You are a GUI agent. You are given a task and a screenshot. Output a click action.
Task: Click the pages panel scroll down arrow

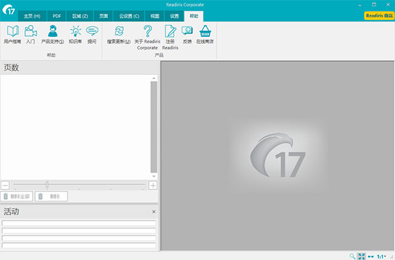(x=153, y=176)
